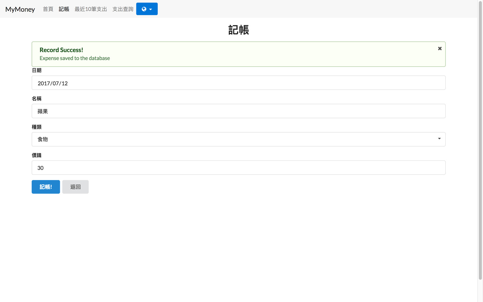This screenshot has height=302, width=483.
Task: Click the 食物 selected category value
Action: [43, 139]
